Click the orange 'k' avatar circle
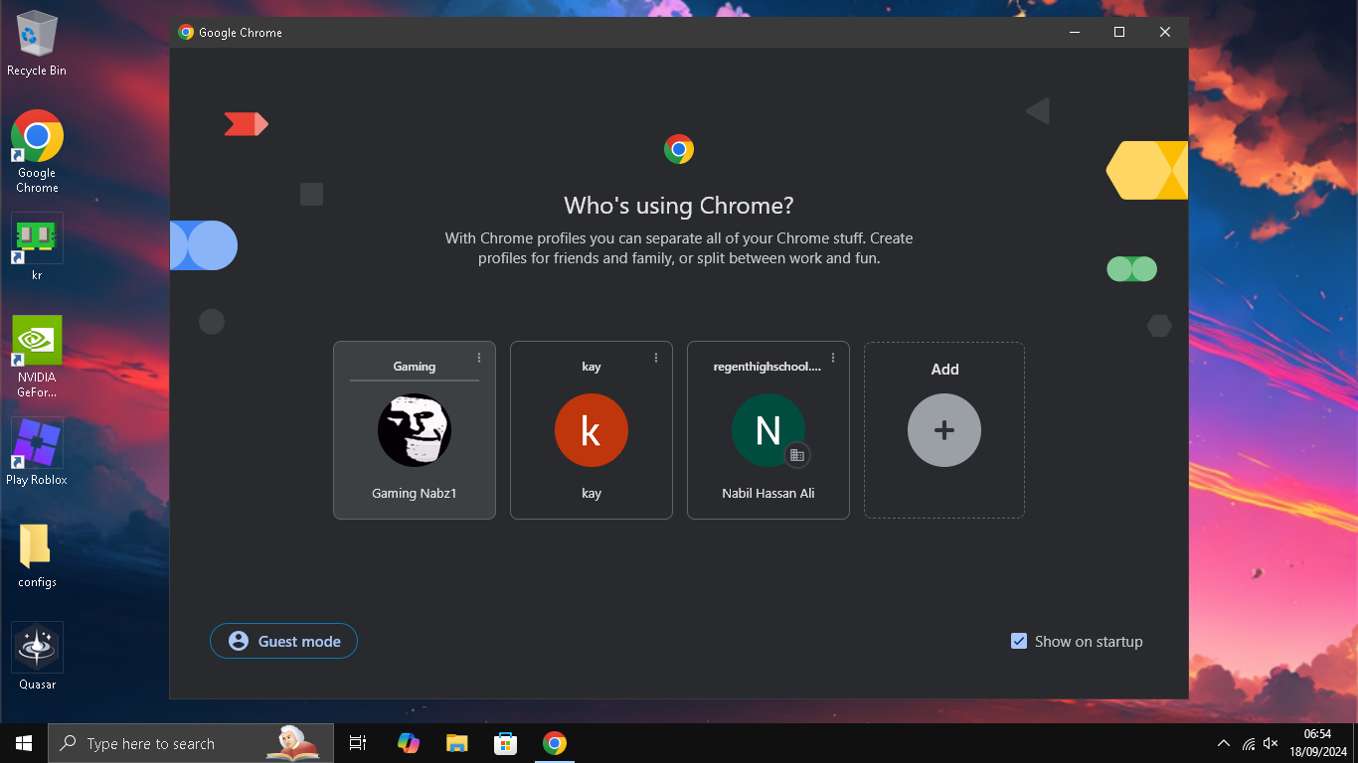 tap(592, 430)
